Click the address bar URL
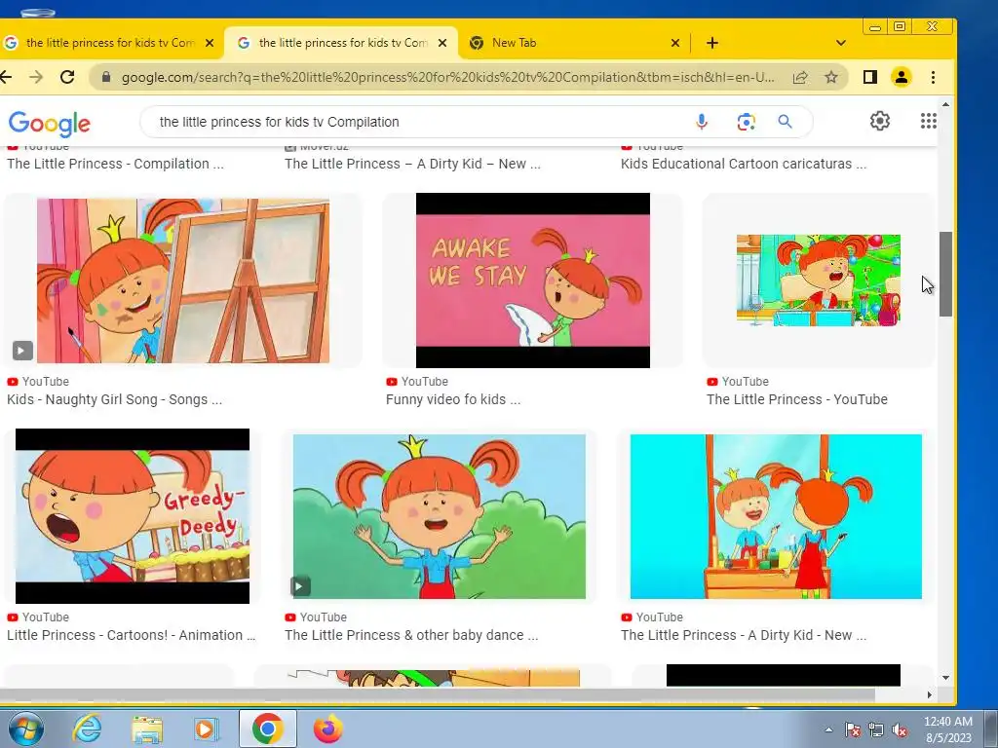The width and height of the screenshot is (998, 748). point(447,77)
